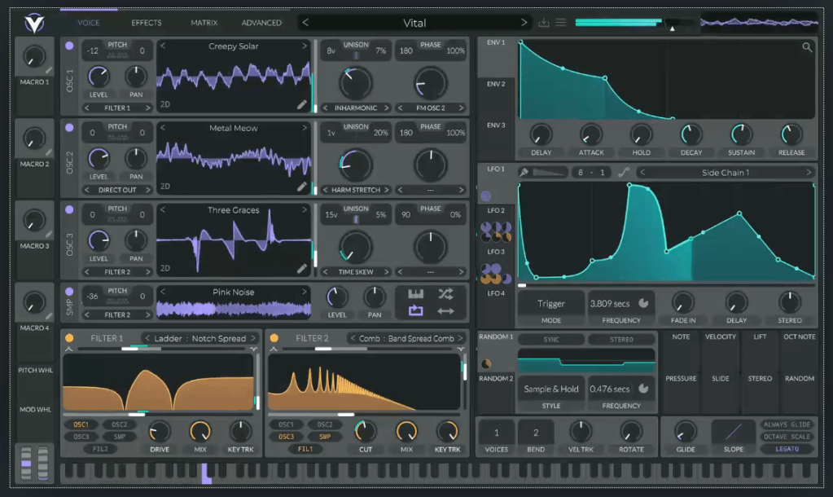Click the Vital logo icon

click(x=33, y=24)
